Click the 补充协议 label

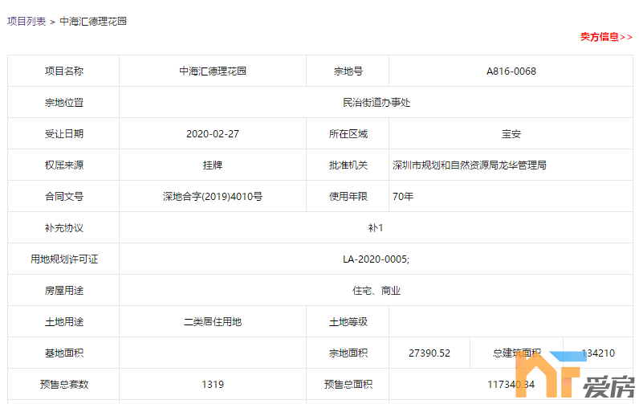click(x=64, y=228)
